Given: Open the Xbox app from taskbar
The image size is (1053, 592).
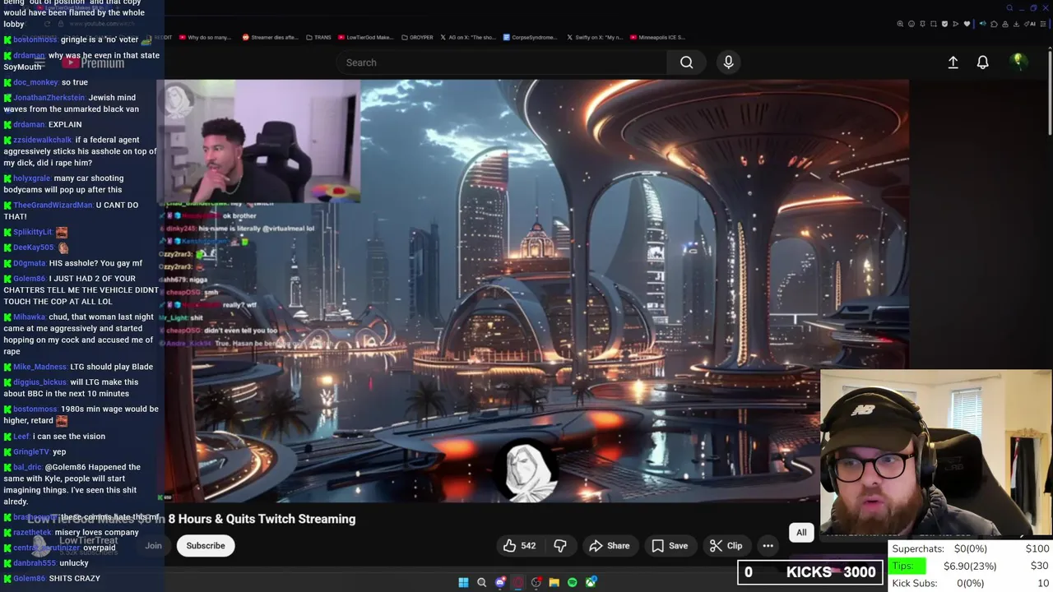Looking at the screenshot, I should (x=591, y=582).
